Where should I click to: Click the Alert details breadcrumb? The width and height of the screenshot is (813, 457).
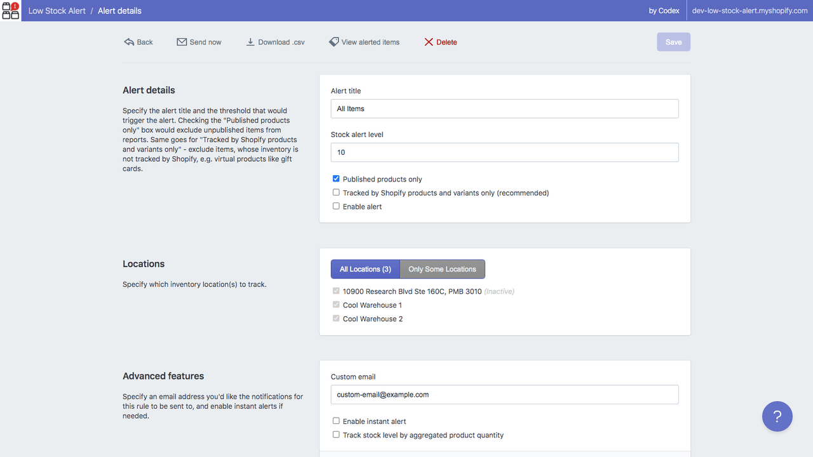119,11
